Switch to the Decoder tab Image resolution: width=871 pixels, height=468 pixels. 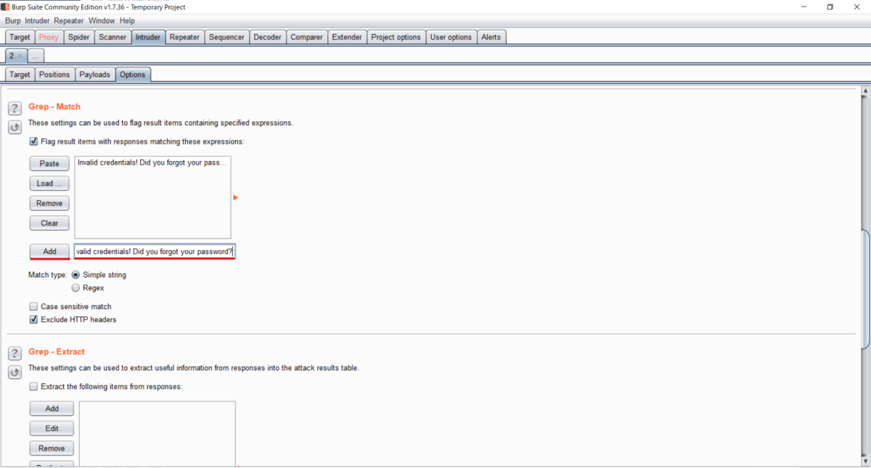point(267,37)
